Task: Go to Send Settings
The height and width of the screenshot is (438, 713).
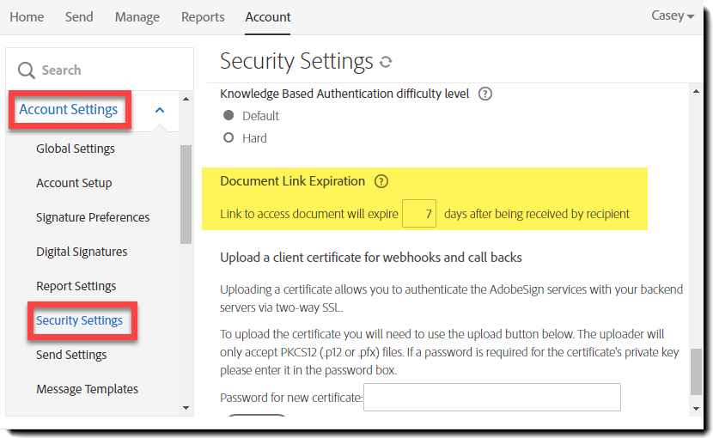Action: click(x=71, y=355)
